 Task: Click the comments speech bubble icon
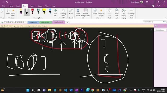159,6
